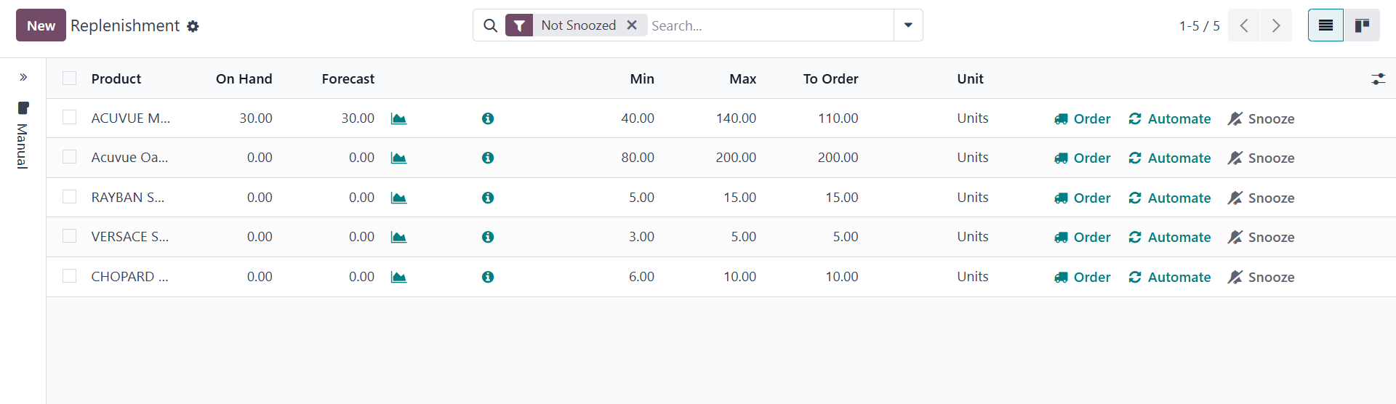Sort by the To Order column
Image resolution: width=1396 pixels, height=404 pixels.
click(830, 78)
